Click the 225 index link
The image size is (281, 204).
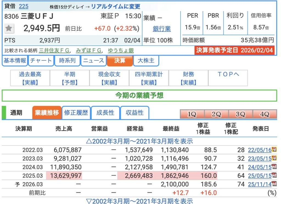click(x=24, y=6)
